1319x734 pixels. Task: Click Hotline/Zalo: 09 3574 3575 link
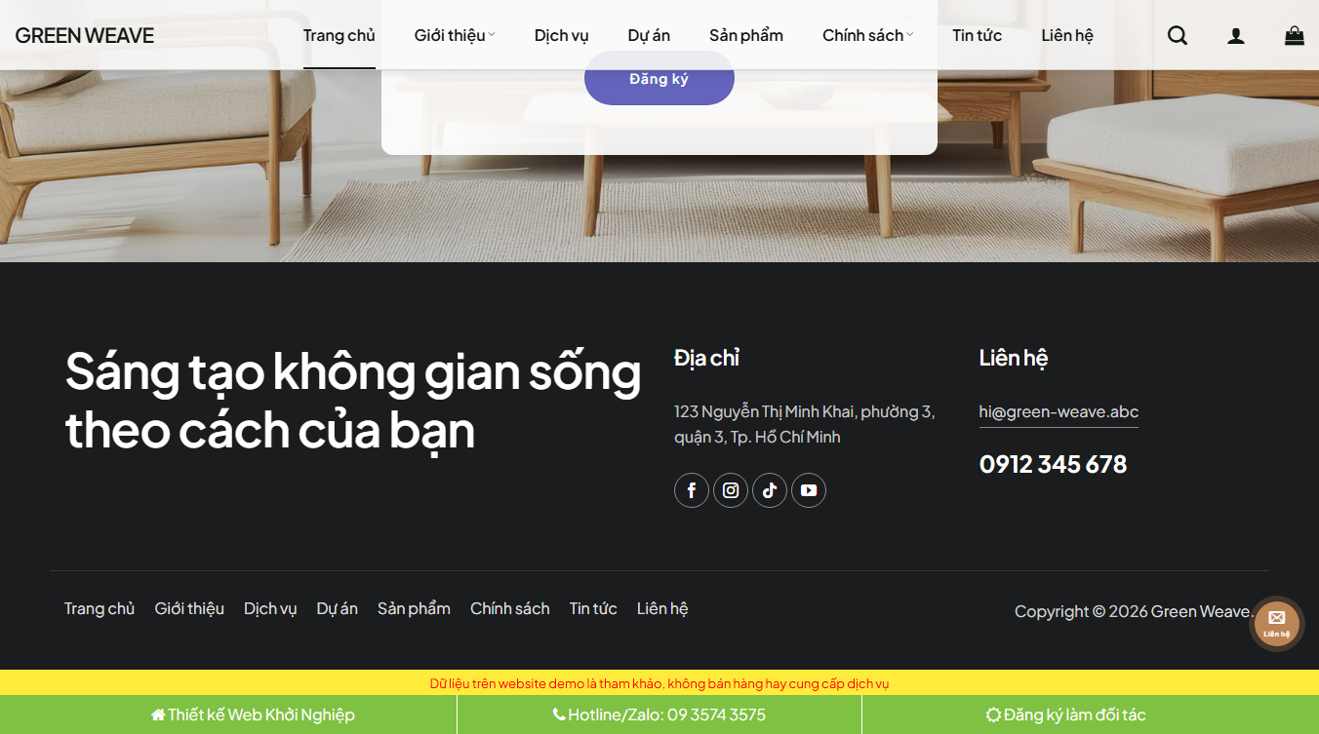pos(659,715)
